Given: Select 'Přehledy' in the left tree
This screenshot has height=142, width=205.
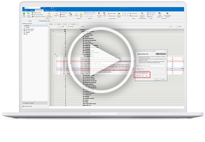Looking at the screenshot, I should (x=28, y=32).
